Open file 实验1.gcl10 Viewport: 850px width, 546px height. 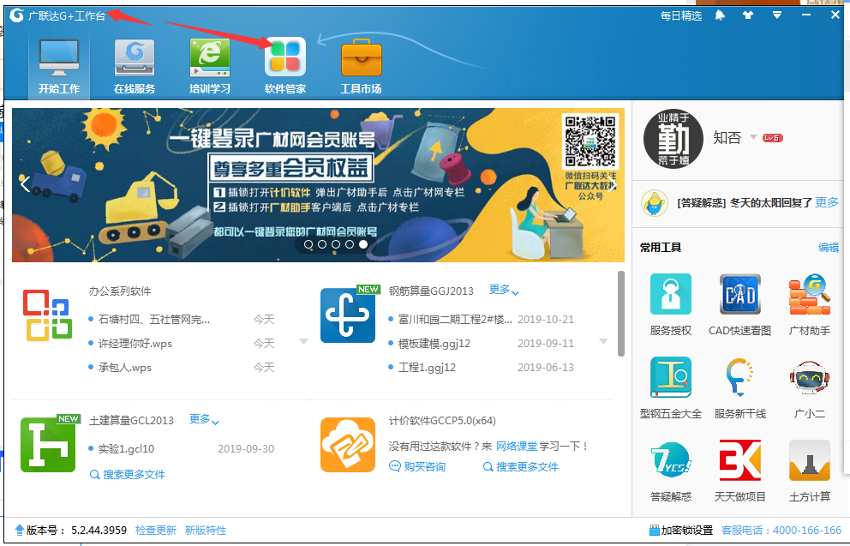[126, 449]
